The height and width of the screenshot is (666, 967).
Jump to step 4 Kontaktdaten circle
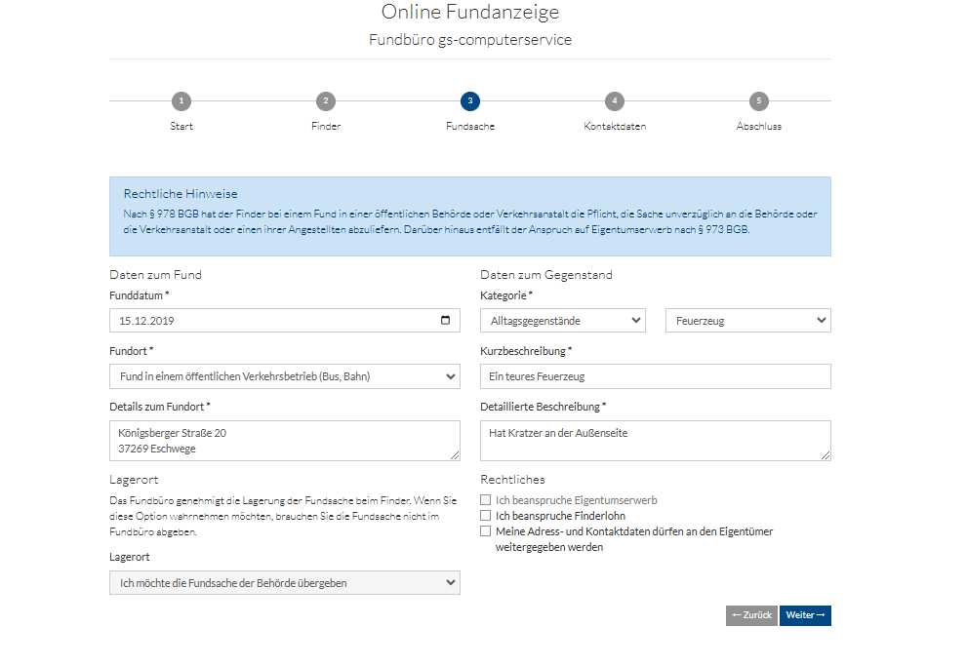click(x=614, y=101)
